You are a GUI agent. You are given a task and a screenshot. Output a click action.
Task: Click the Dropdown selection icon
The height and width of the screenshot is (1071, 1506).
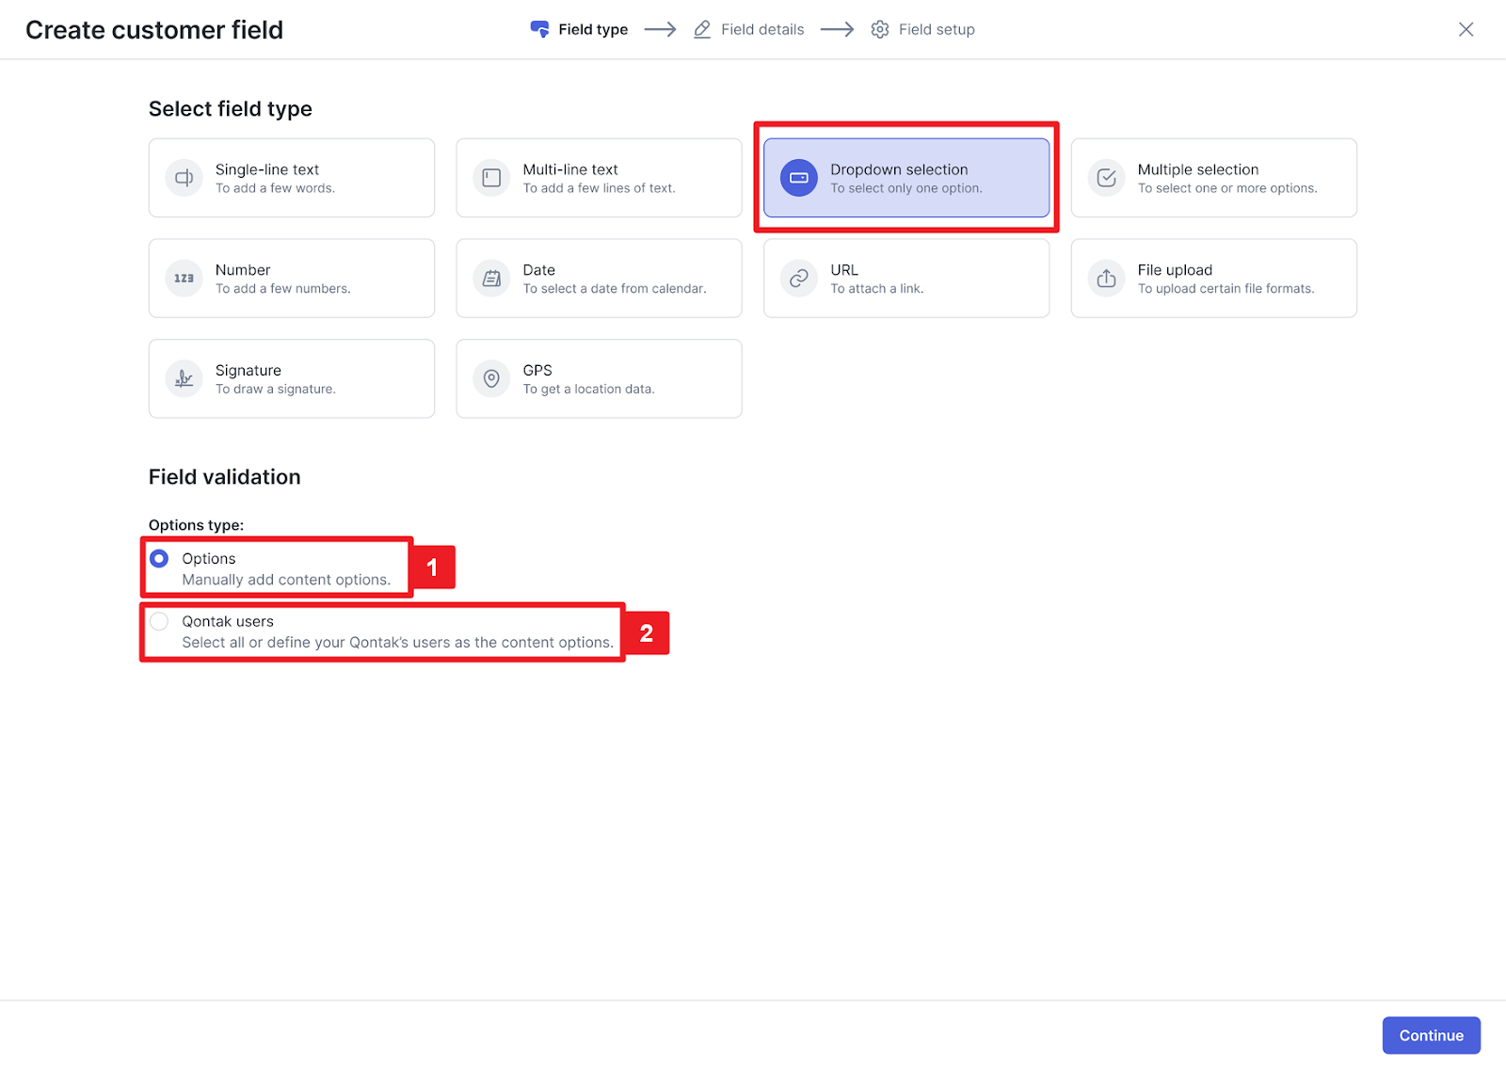coord(798,178)
